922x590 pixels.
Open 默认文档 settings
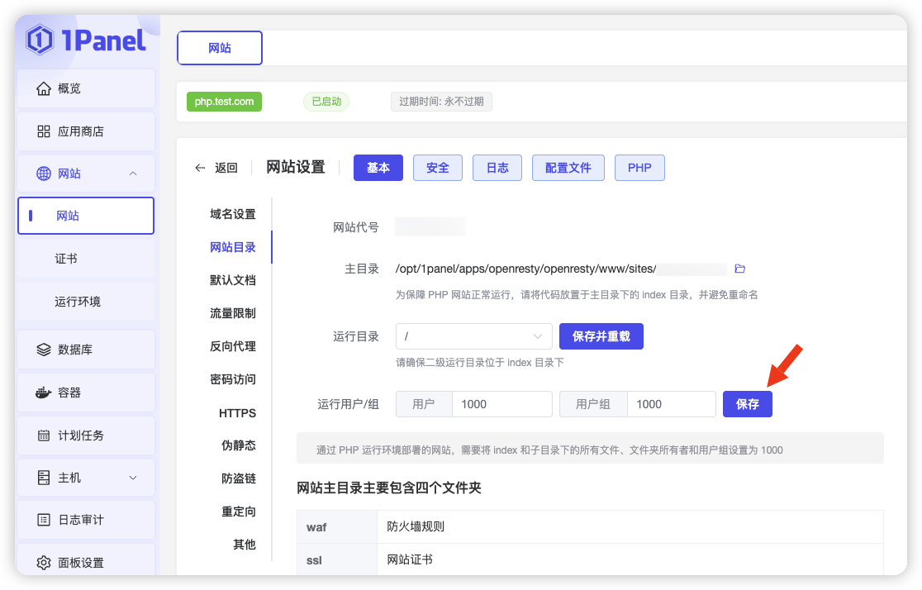coord(233,280)
